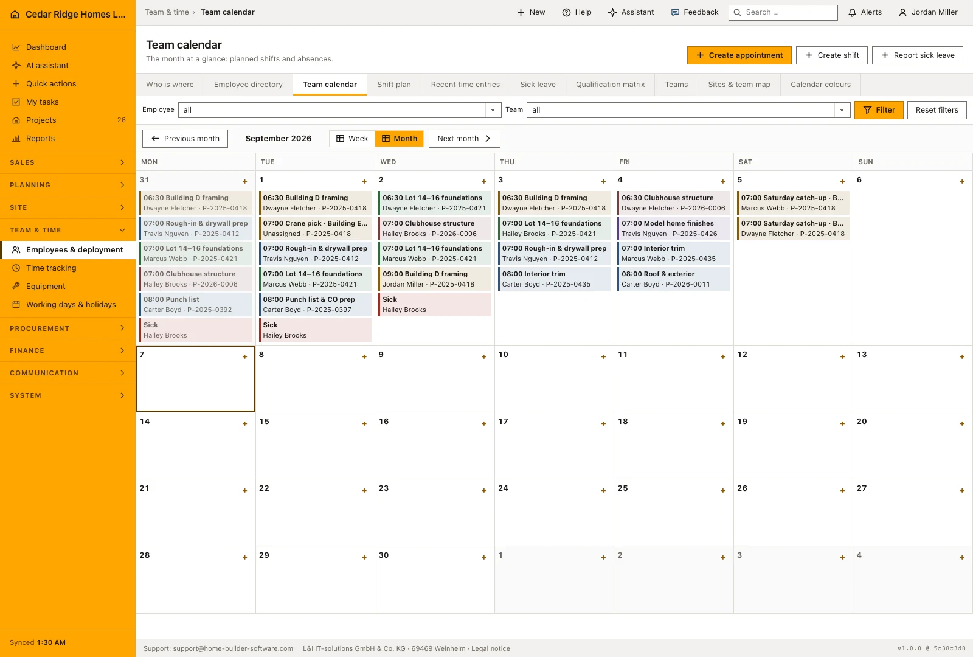Image resolution: width=973 pixels, height=657 pixels.
Task: Click the Help question mark icon
Action: point(566,12)
